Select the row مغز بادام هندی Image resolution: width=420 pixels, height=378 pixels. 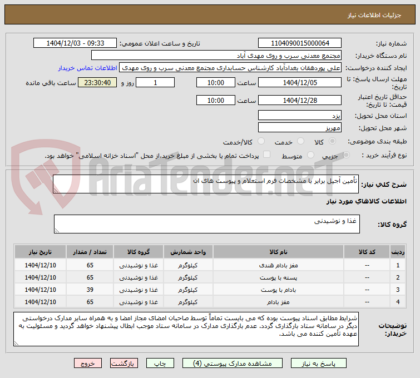[x=210, y=265]
